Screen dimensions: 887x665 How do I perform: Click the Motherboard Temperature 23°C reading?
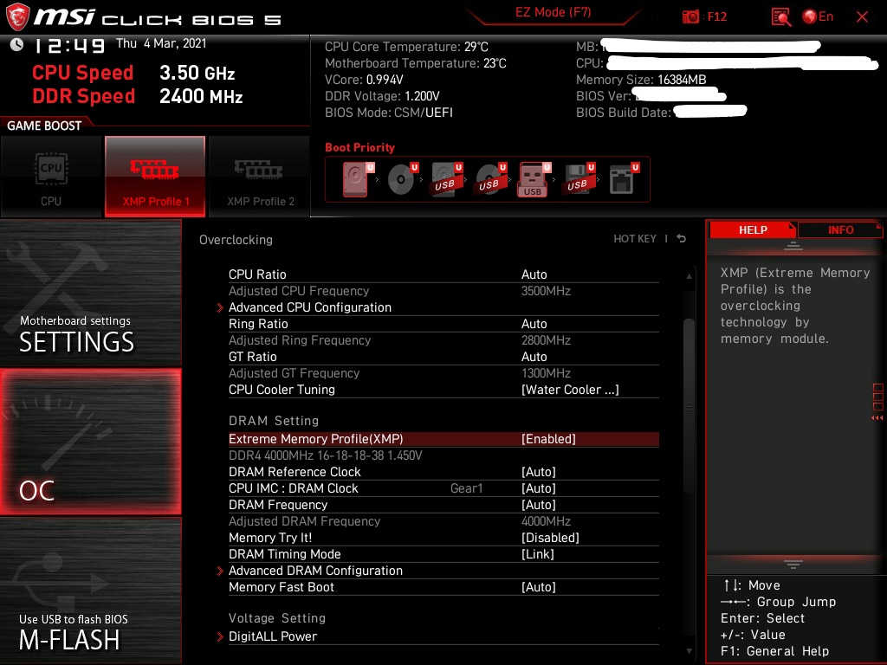[415, 63]
